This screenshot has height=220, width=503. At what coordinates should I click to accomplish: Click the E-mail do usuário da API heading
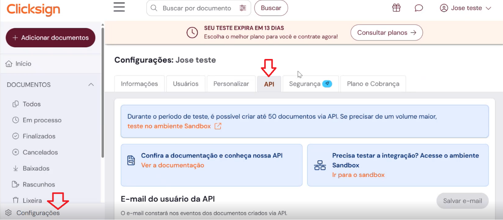(168, 199)
